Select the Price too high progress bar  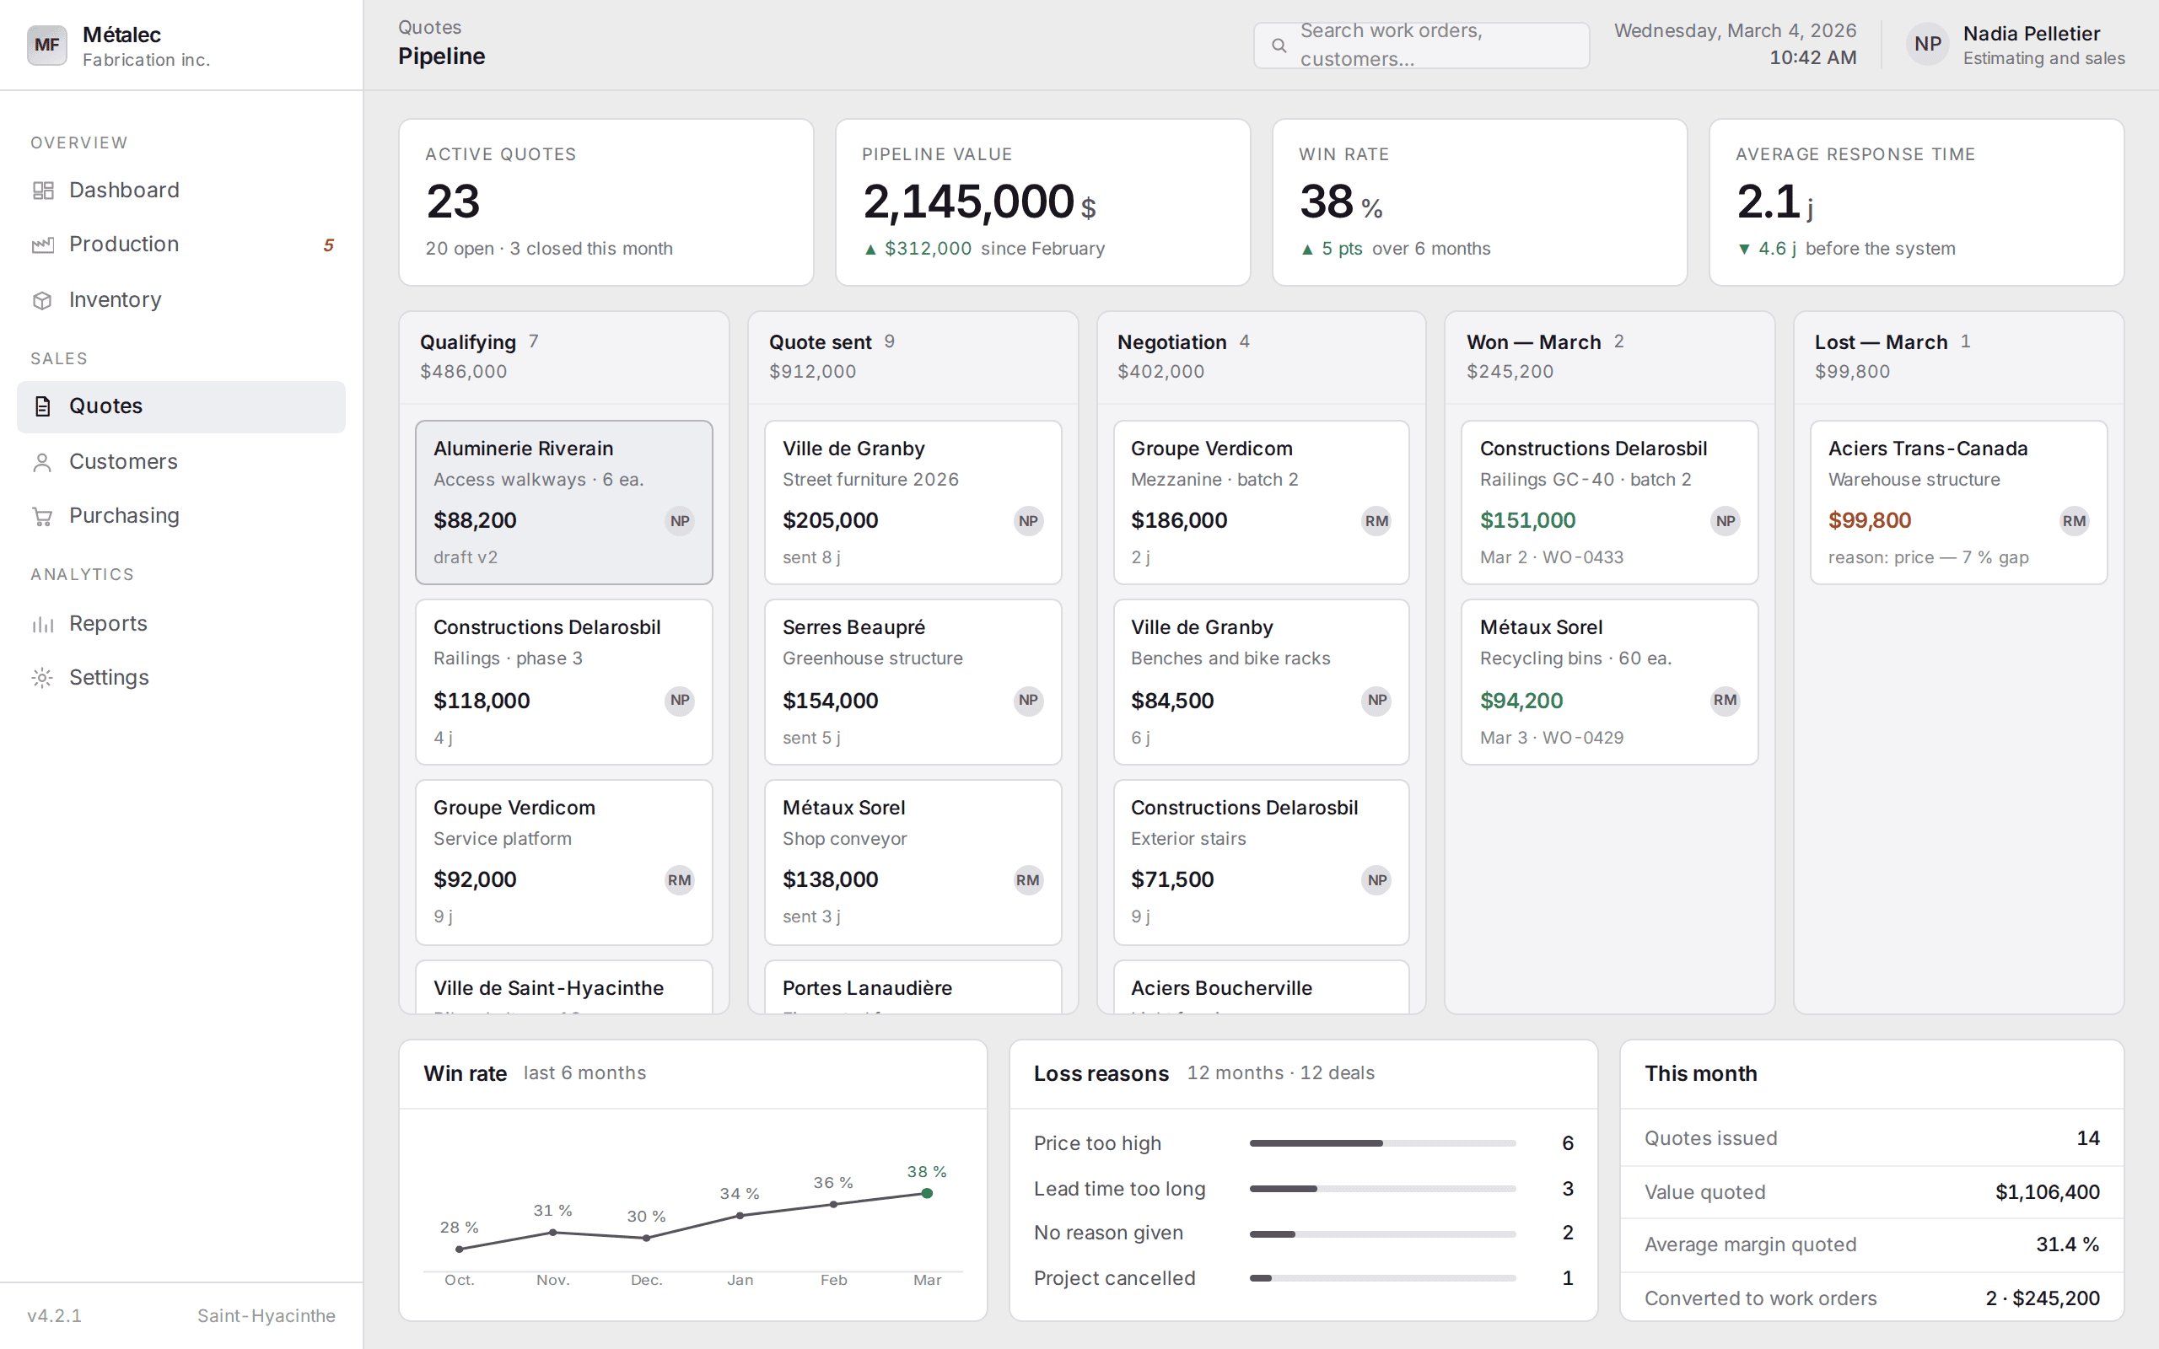pyautogui.click(x=1382, y=1143)
